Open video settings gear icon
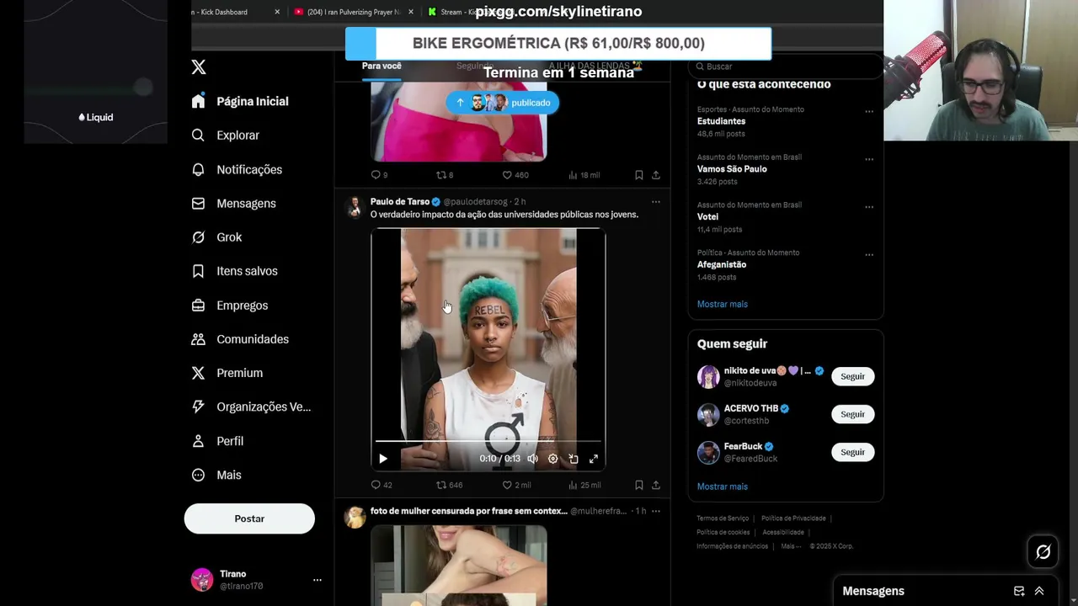The width and height of the screenshot is (1078, 606). coord(552,459)
